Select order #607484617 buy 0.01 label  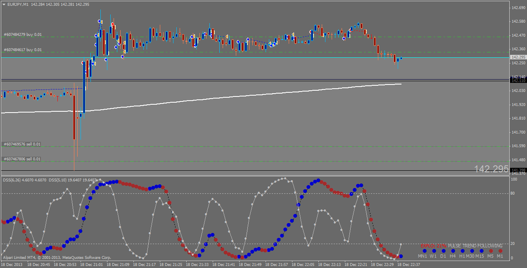(23, 50)
